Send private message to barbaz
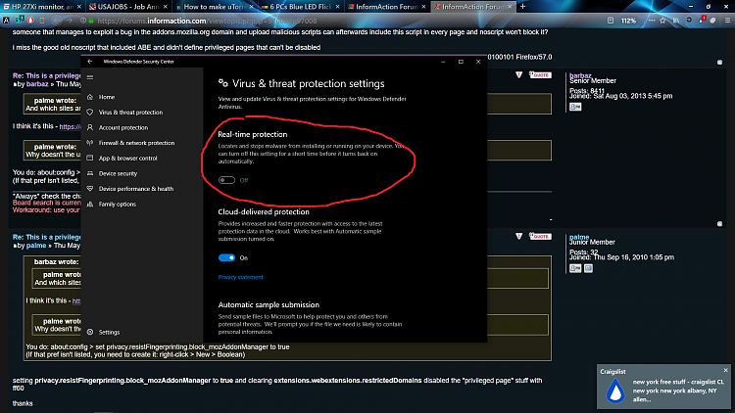The width and height of the screenshot is (735, 413). click(575, 107)
